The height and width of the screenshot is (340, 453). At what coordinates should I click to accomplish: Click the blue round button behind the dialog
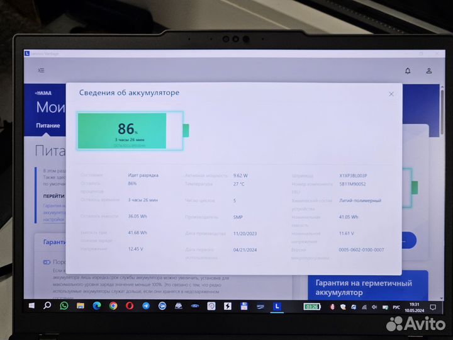[x=410, y=241]
